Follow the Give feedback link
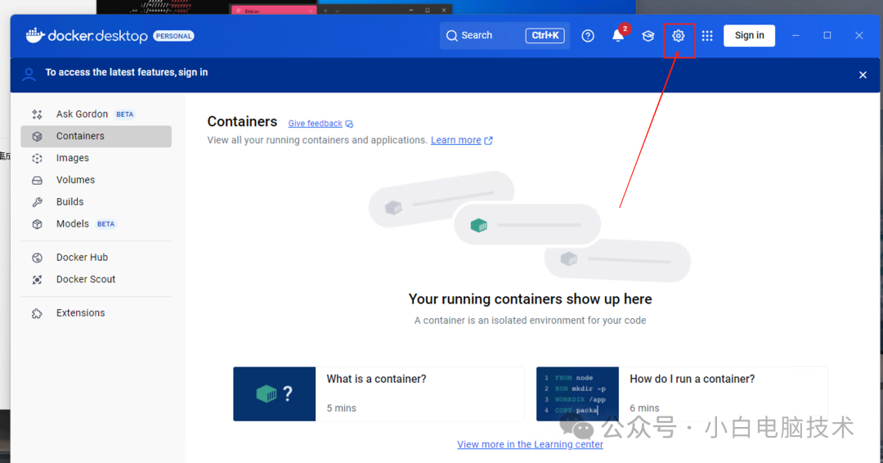The image size is (883, 463). point(315,124)
